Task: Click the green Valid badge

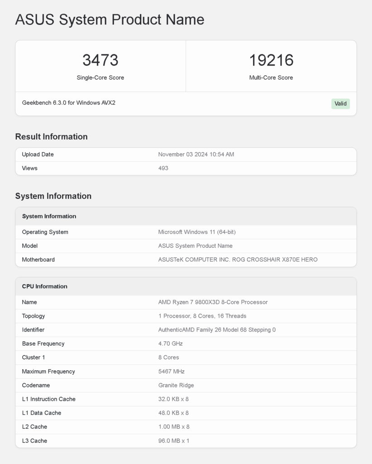Action: 340,104
